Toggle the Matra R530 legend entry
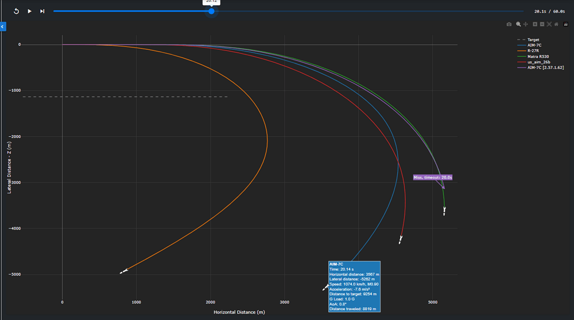The image size is (574, 320). pos(533,57)
